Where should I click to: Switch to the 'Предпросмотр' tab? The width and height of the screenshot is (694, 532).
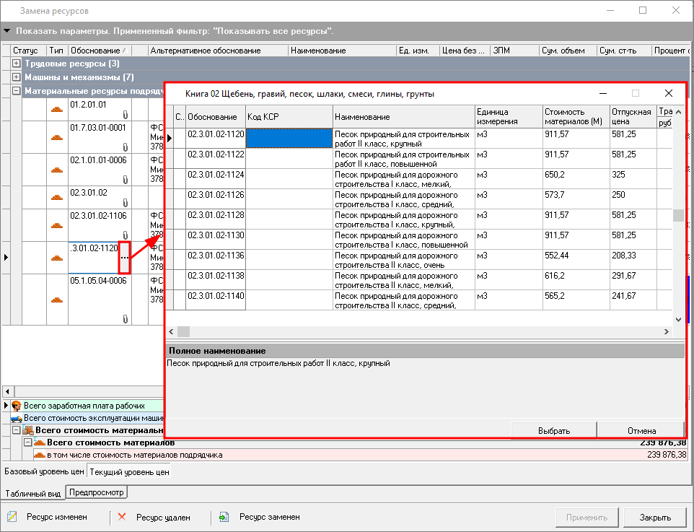pyautogui.click(x=96, y=492)
